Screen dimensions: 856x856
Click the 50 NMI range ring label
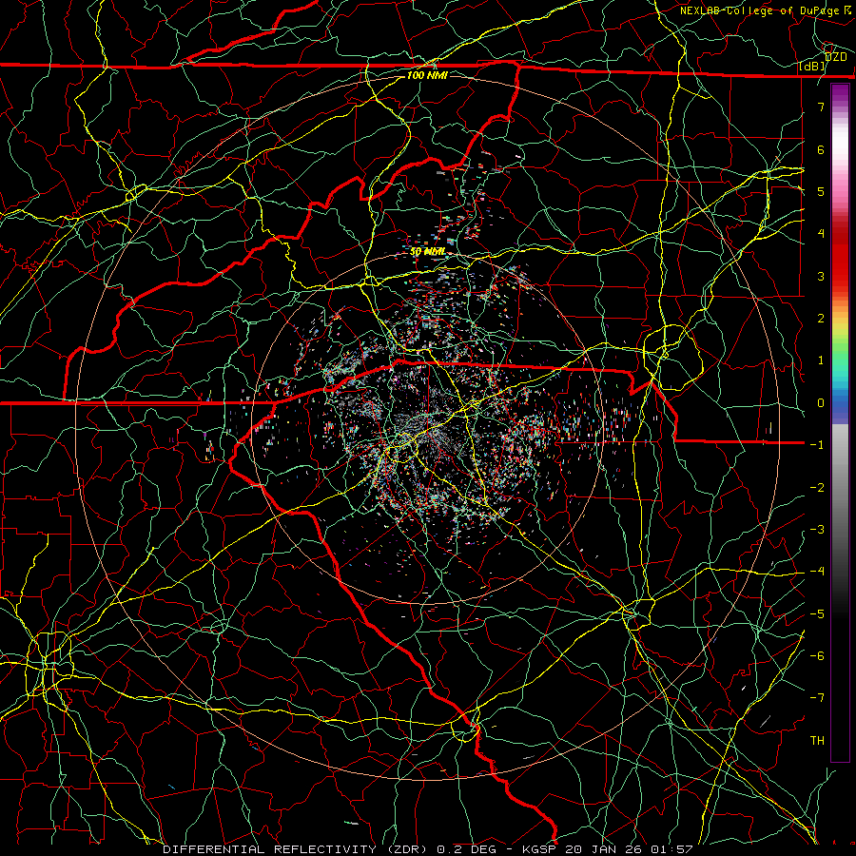[428, 252]
